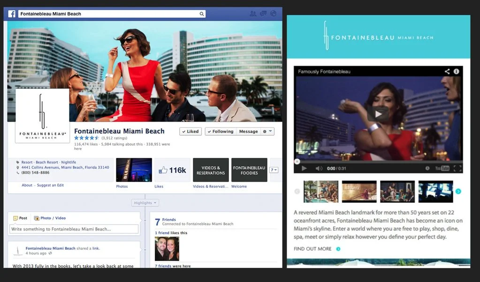Click the Facebook logo icon

(x=12, y=14)
